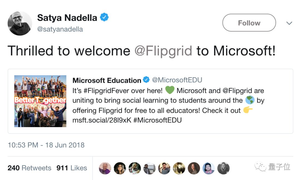Viewport: 300px width, 180px height.
Task: View the 911 Likes list
Action: pyautogui.click(x=72, y=168)
